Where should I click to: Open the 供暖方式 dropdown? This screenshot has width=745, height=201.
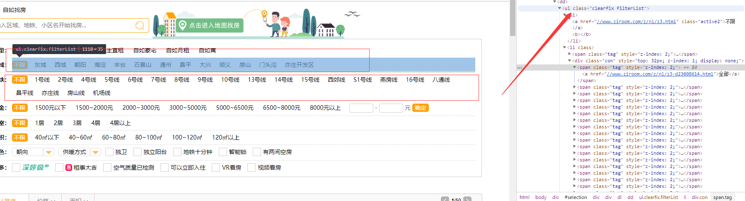[x=80, y=152]
